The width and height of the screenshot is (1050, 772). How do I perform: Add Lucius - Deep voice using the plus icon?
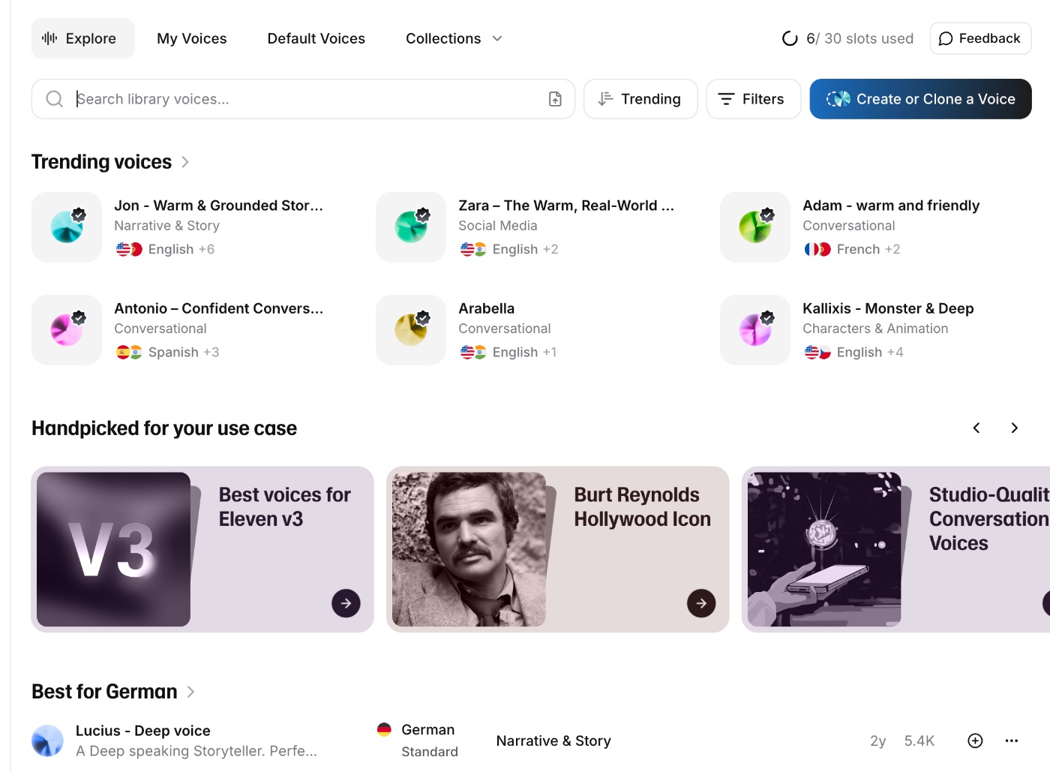click(x=975, y=740)
